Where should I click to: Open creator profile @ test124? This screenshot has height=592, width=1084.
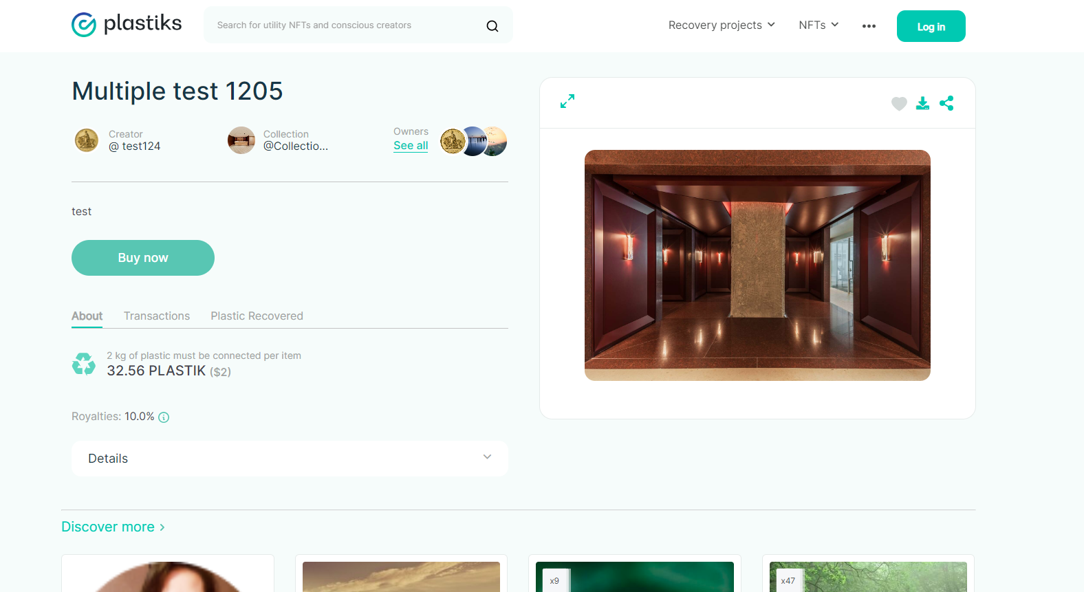click(135, 146)
